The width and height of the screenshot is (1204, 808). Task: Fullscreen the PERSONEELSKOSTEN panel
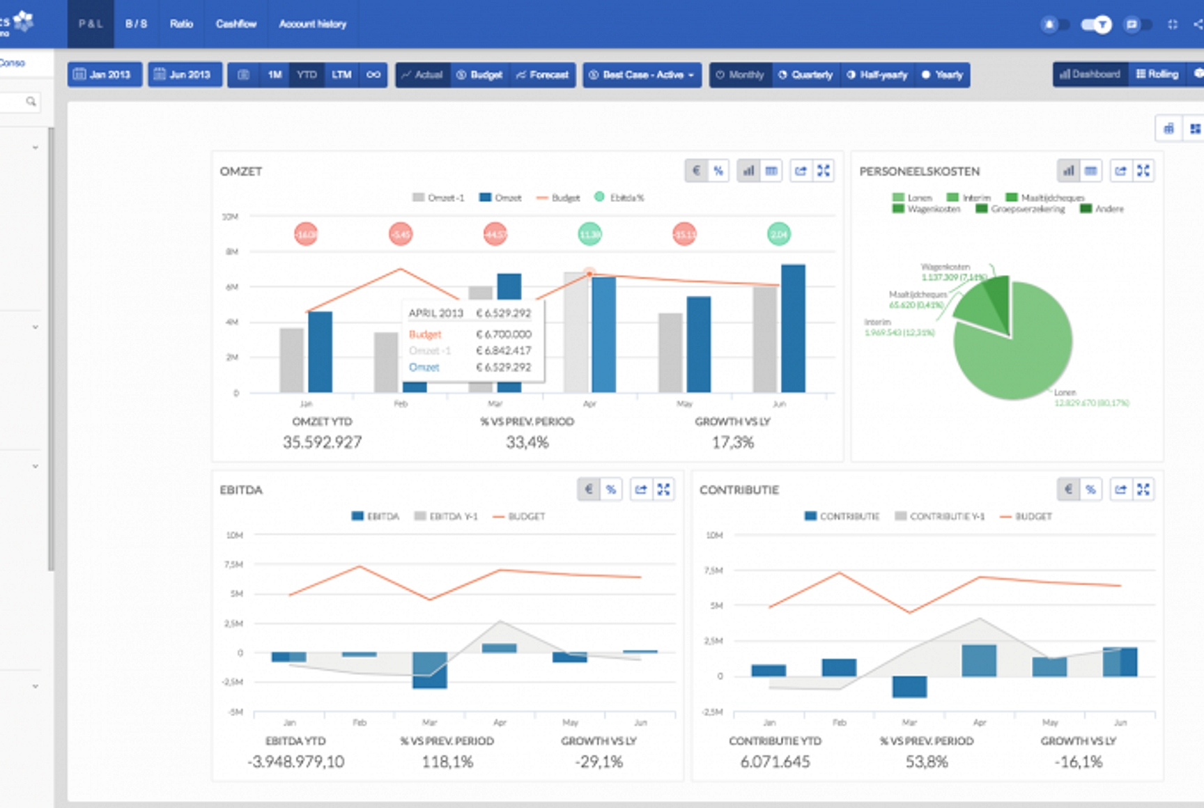pos(1143,170)
